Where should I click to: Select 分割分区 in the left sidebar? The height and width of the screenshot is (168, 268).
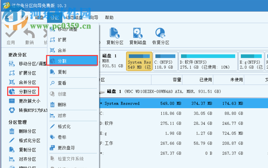(x=23, y=91)
